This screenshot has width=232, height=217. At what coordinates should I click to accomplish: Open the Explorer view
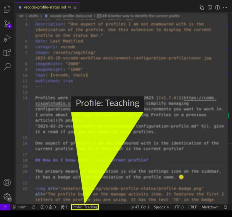coord(7,9)
